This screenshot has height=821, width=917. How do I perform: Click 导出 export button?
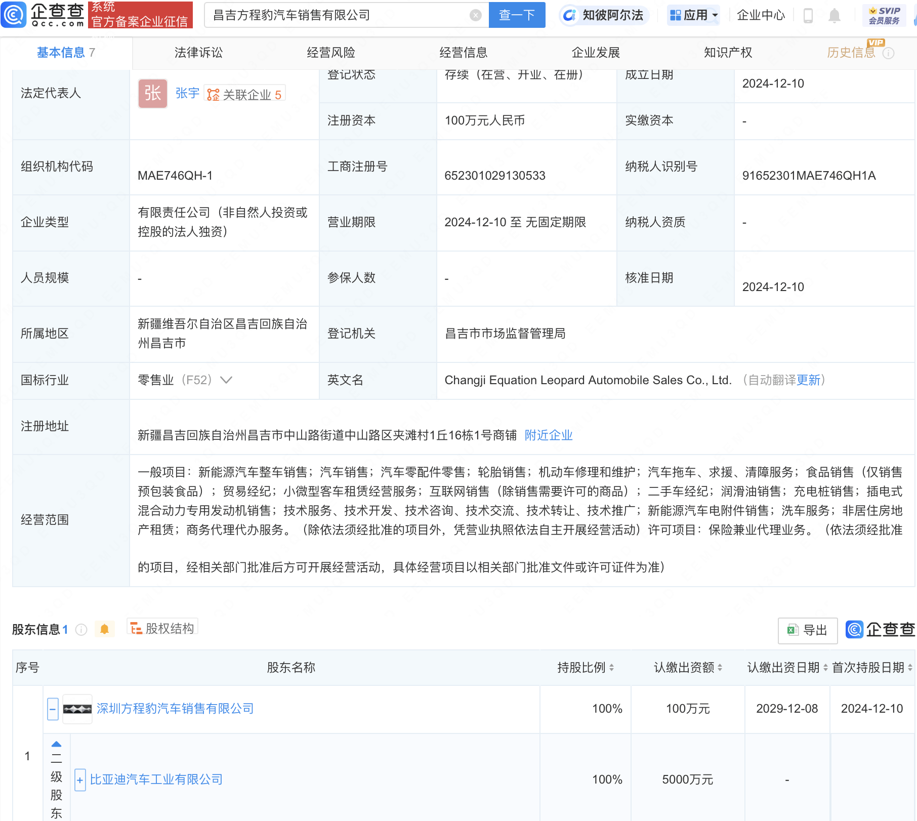[x=808, y=630]
